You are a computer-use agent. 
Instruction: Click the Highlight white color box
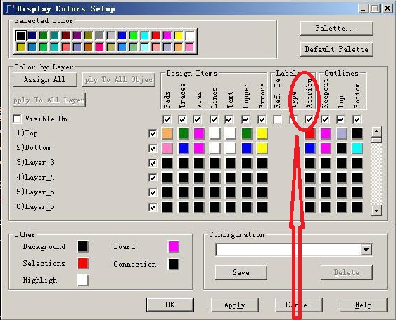pyautogui.click(x=83, y=280)
